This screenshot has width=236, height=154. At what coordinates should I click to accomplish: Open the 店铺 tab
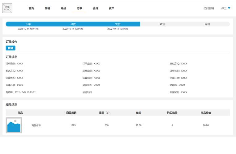tap(47, 8)
